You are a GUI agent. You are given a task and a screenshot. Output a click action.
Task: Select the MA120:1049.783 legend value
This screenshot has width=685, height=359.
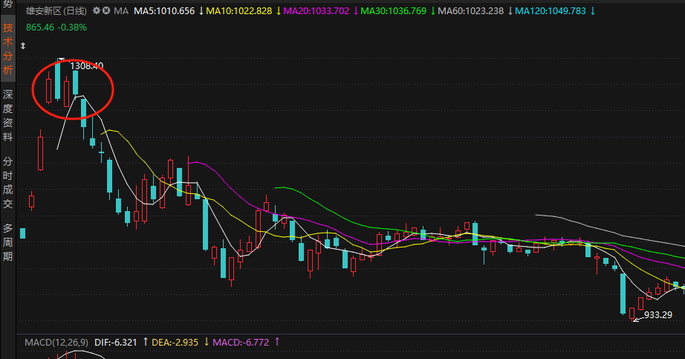551,11
